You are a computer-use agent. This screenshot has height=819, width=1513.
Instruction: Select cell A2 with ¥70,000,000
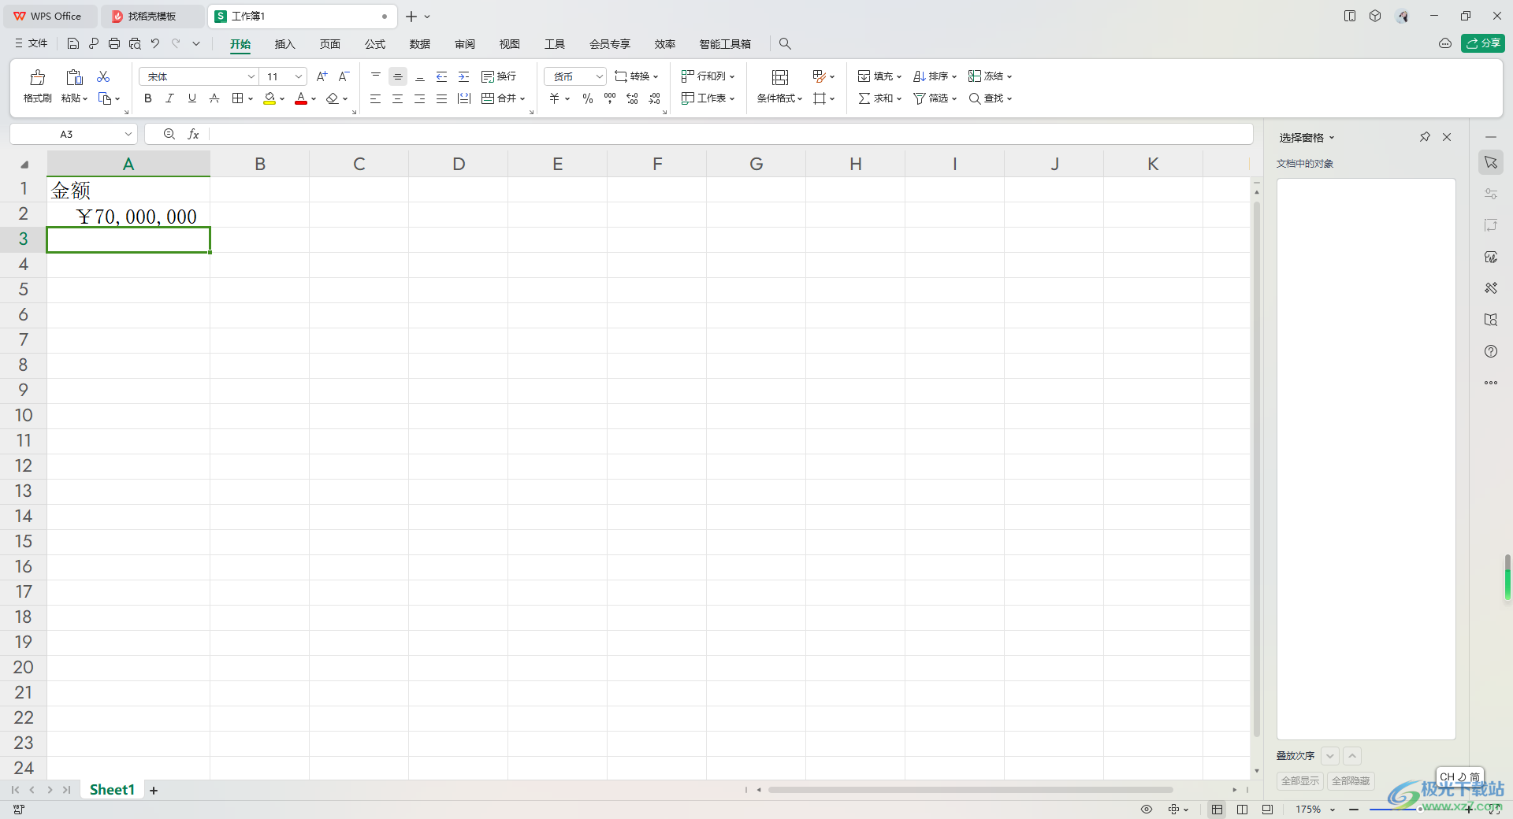click(128, 215)
